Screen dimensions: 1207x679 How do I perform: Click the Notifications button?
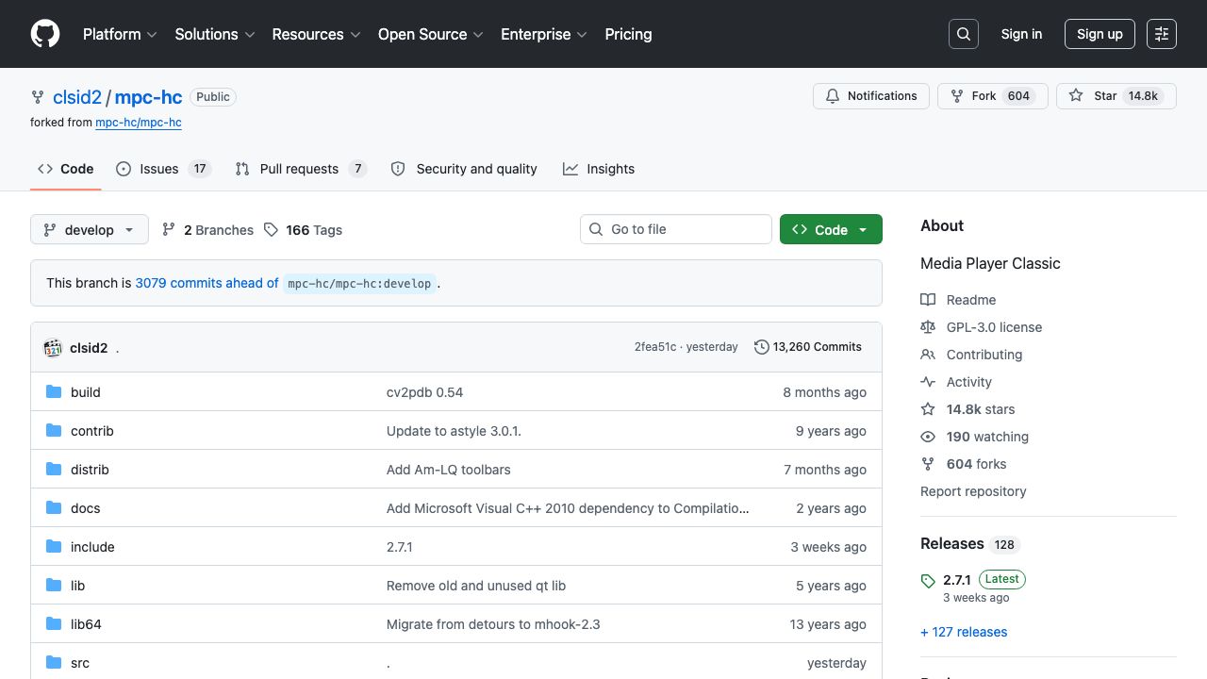(x=871, y=96)
